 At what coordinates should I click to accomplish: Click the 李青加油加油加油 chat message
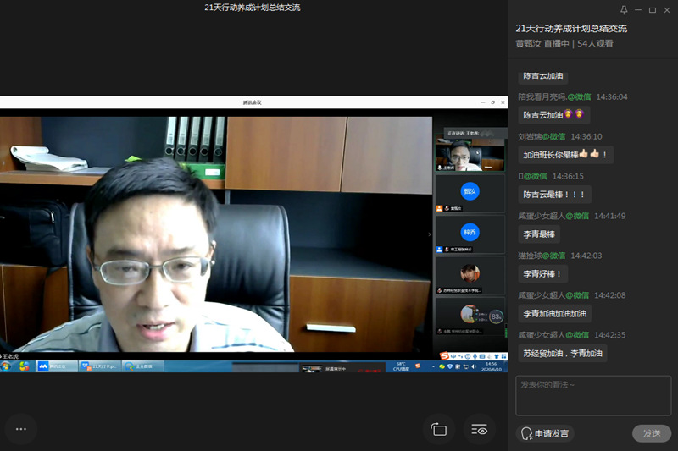point(555,313)
